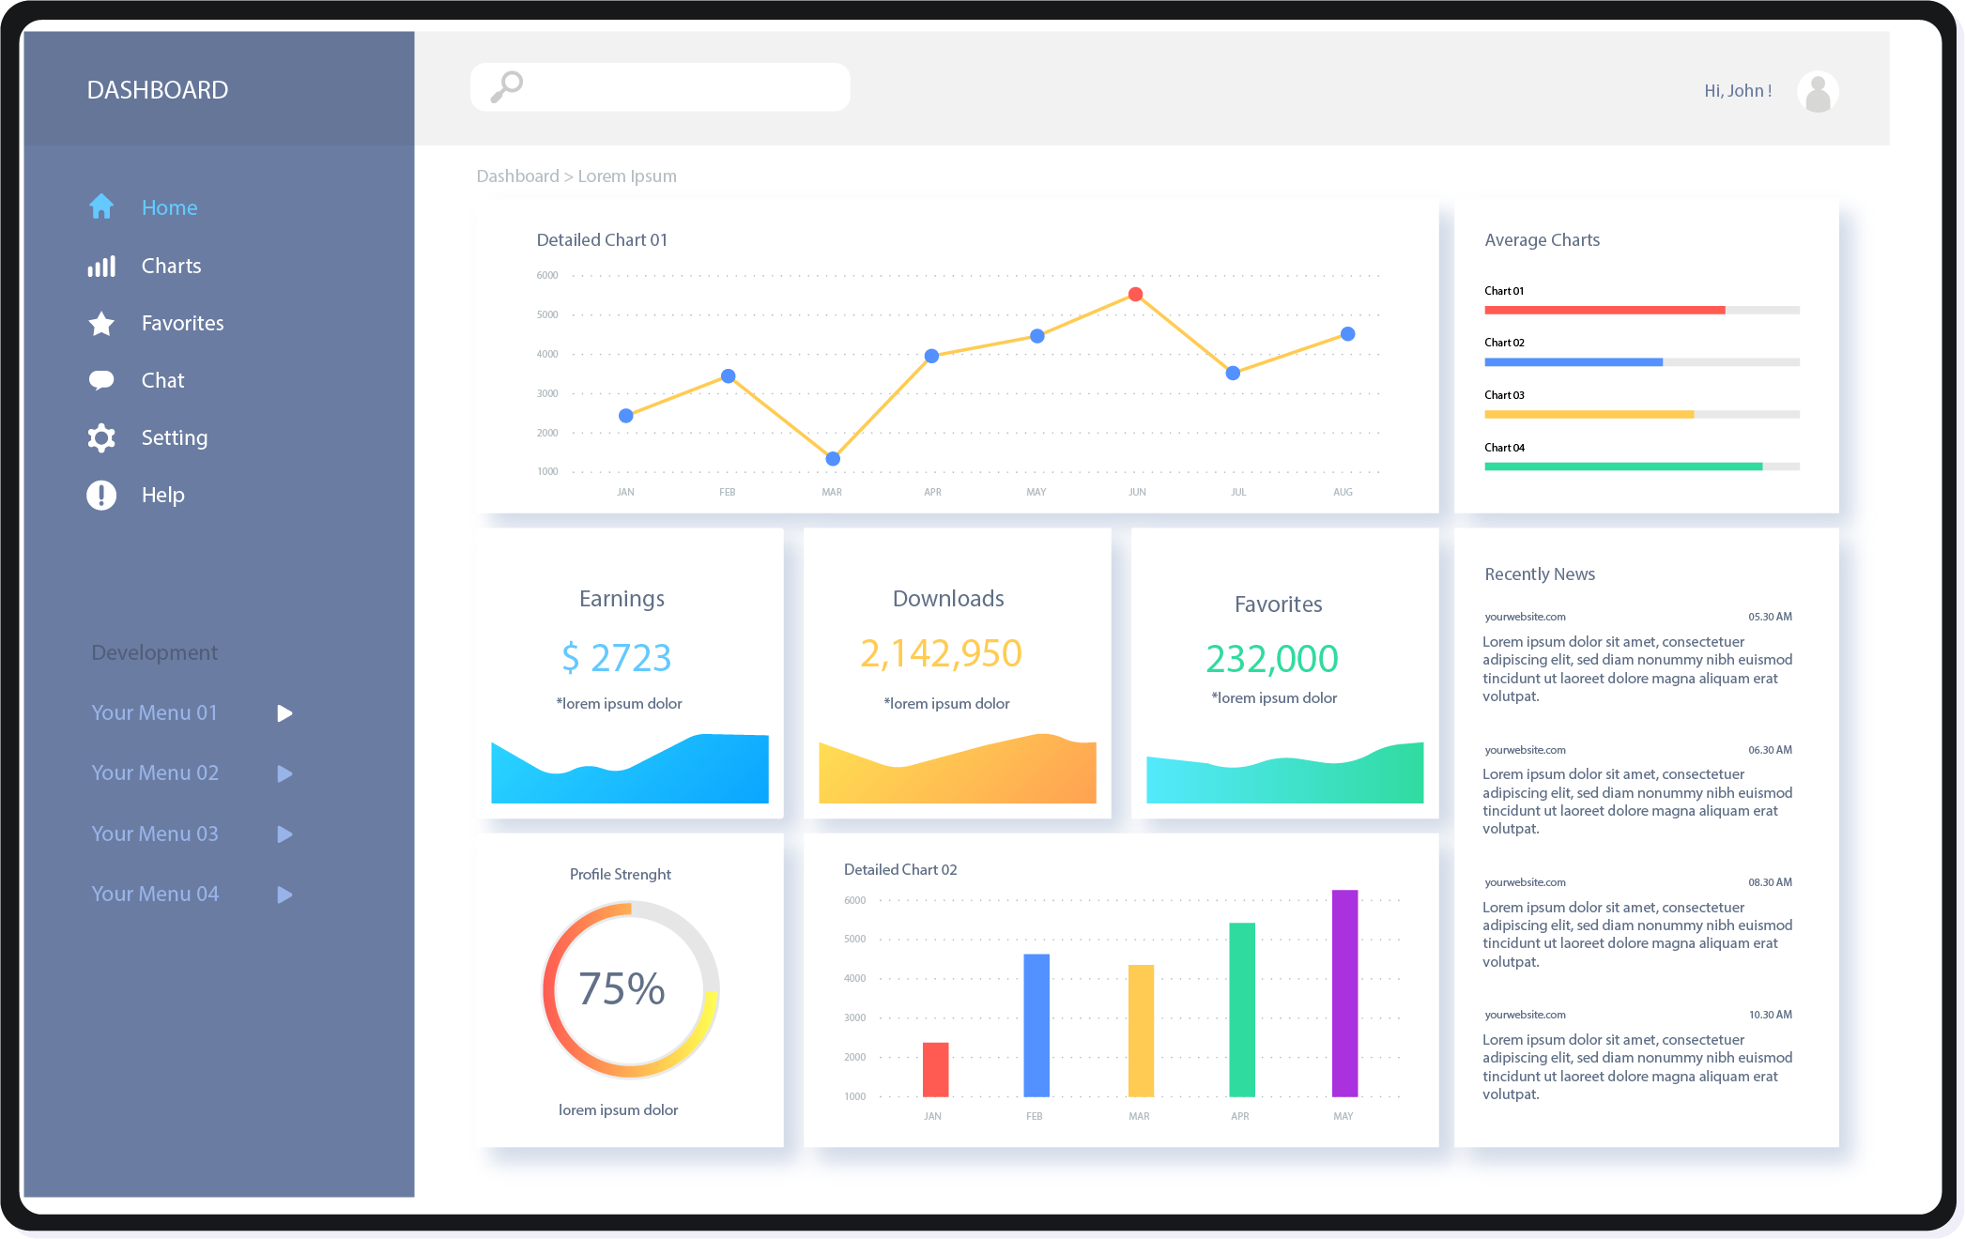The height and width of the screenshot is (1239, 1965).
Task: Click the Recently News heading
Action: point(1540,574)
